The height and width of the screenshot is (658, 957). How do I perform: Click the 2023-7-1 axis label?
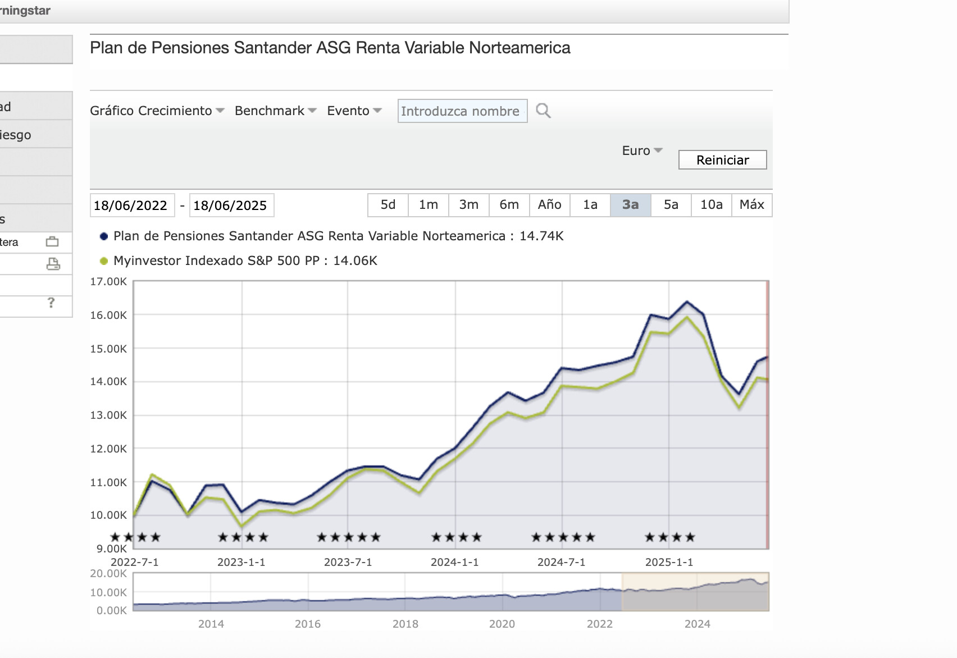[348, 562]
